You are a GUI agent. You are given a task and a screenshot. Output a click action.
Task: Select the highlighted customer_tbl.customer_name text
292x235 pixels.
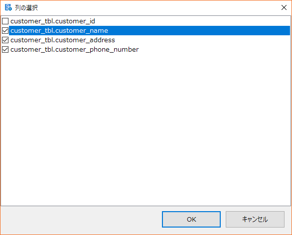[59, 31]
